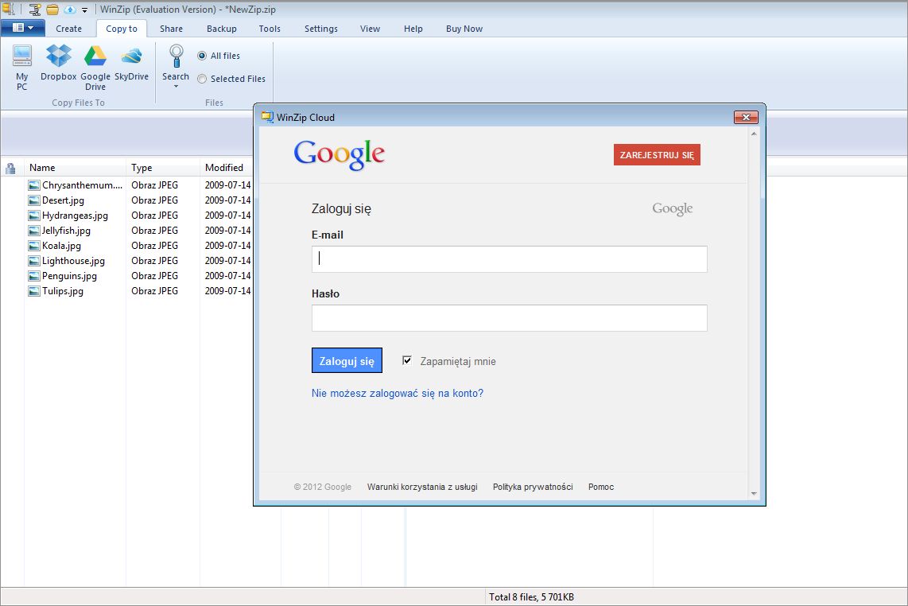Screen dimensions: 908x606
Task: Click into the E-mail input field
Action: pos(509,259)
